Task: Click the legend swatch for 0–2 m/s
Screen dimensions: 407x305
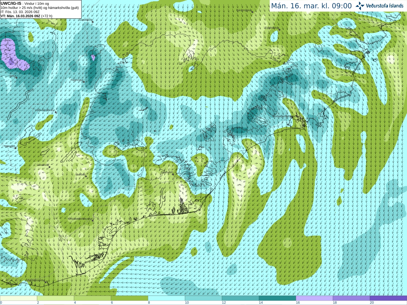Action: point(18,298)
